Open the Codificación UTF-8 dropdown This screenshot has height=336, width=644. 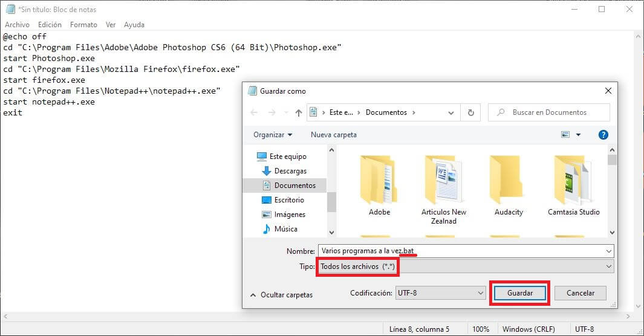440,293
